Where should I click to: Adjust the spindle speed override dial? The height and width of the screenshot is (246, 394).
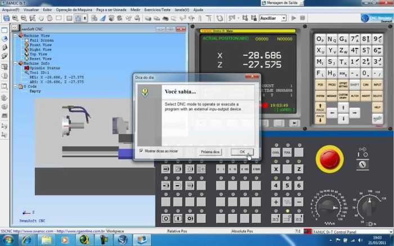[369, 207]
